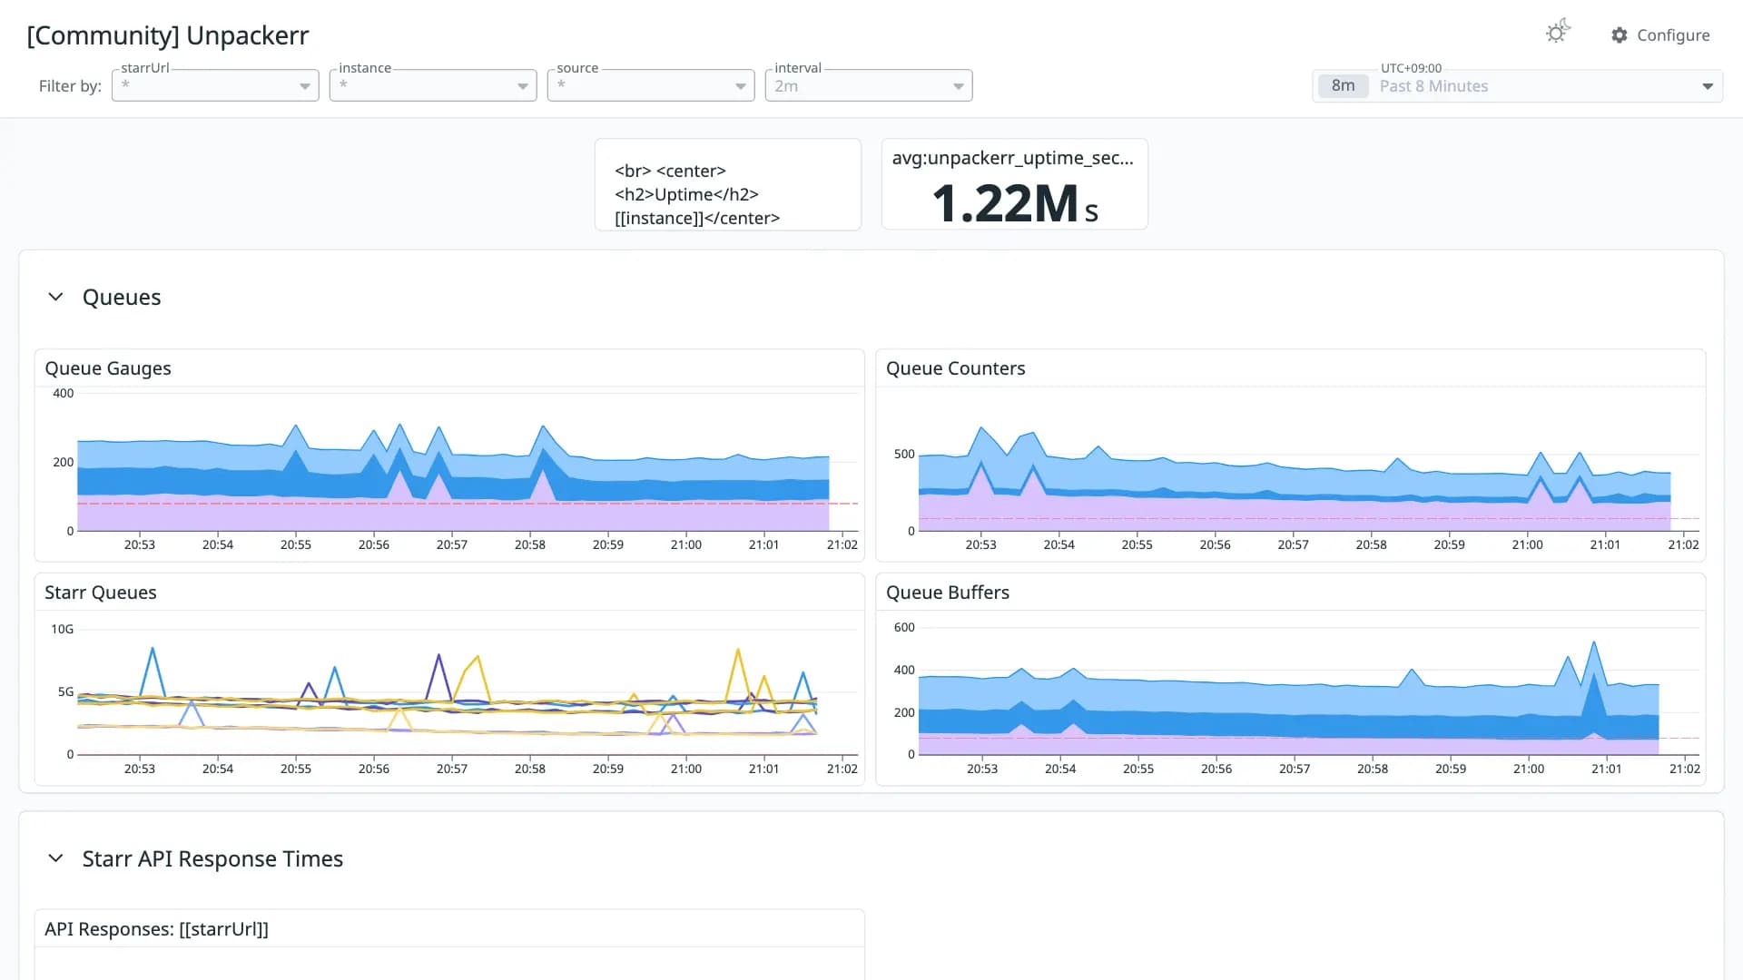Click the 21:00 marker on Queue Gauges timeline
This screenshot has height=980, width=1743.
[686, 544]
